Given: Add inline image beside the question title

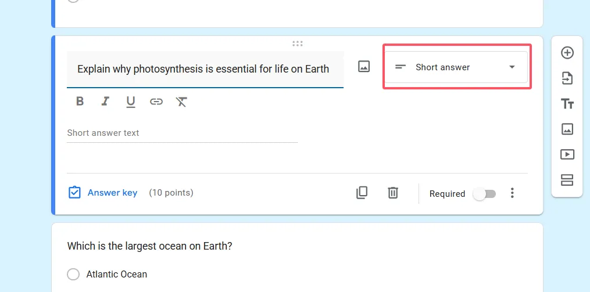Looking at the screenshot, I should coord(364,67).
